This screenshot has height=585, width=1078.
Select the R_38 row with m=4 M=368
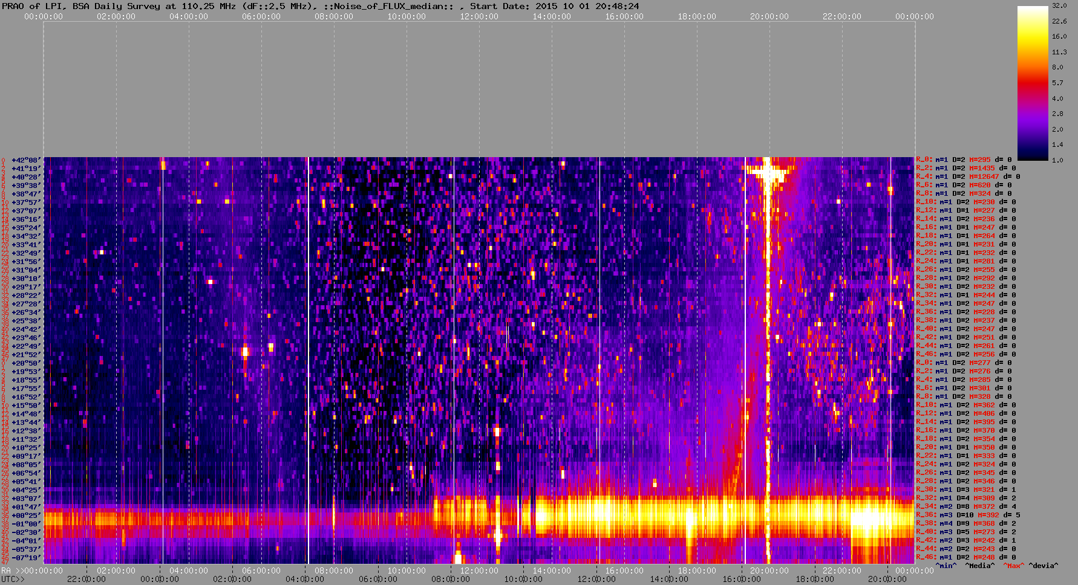966,524
